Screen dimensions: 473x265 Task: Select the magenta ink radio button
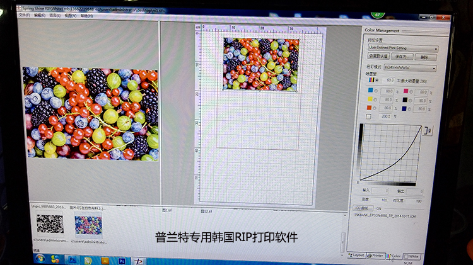(x=411, y=92)
